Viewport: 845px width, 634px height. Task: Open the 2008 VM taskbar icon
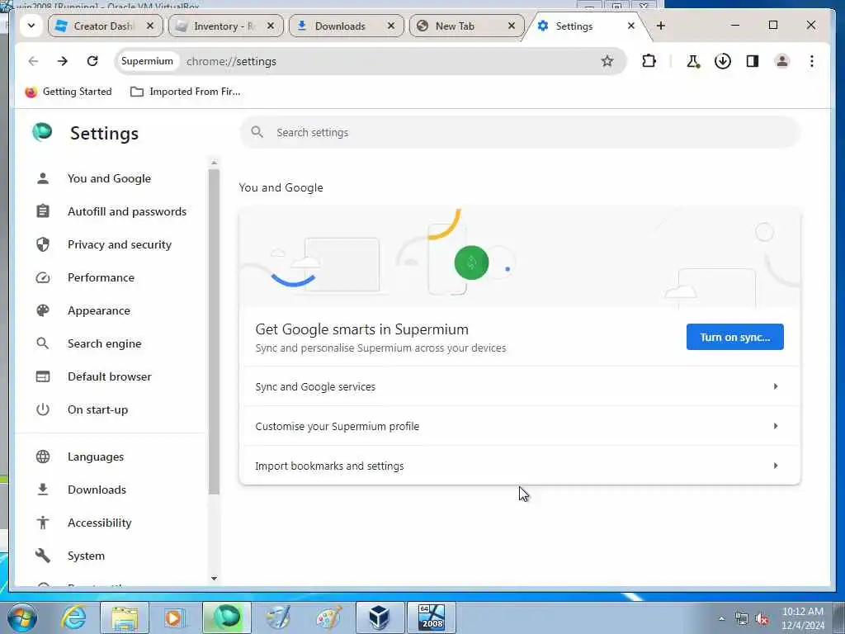[431, 617]
